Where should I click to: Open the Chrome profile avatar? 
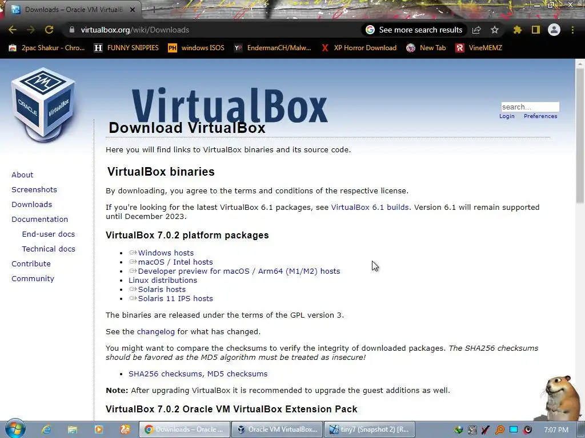pos(554,30)
